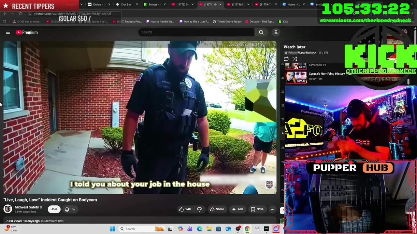This screenshot has height=234, width=417.
Task: Open Watch later playlist title
Action: coord(295,47)
